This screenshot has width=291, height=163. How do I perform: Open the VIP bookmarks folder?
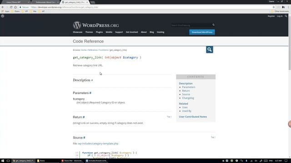(25, 11)
